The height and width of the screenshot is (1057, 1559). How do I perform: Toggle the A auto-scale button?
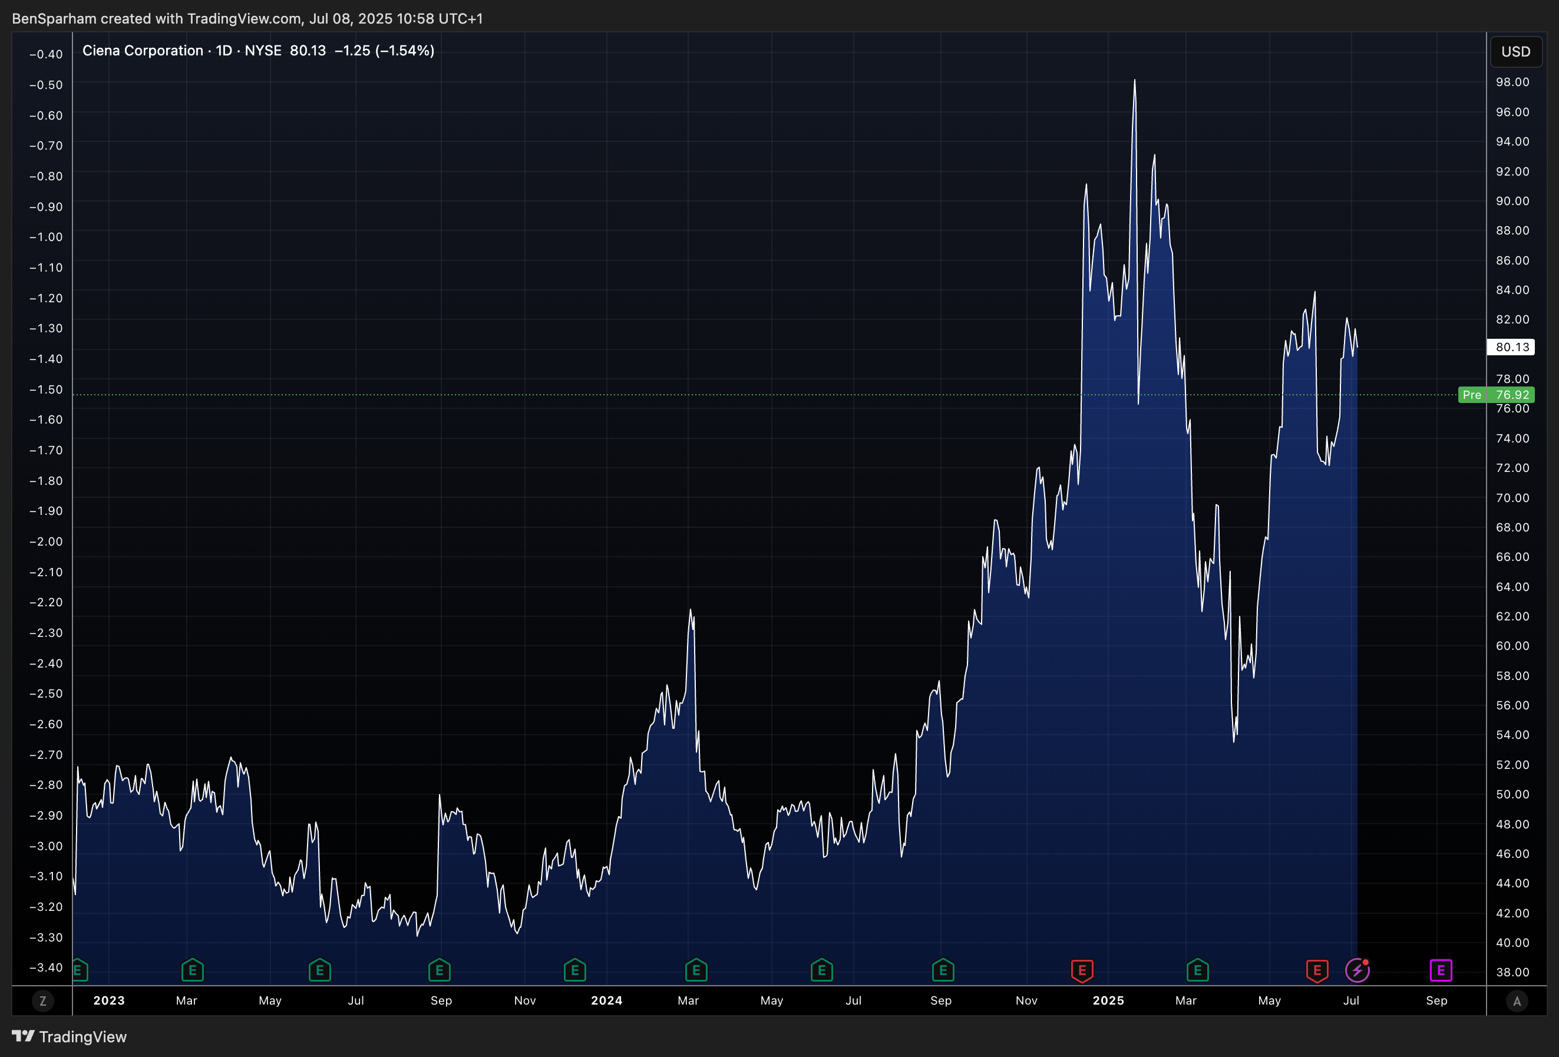(x=1517, y=1000)
